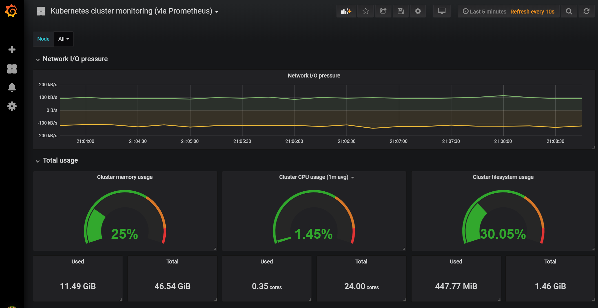Click Cluster filesystem usage panel title
598x308 pixels.
coord(503,177)
